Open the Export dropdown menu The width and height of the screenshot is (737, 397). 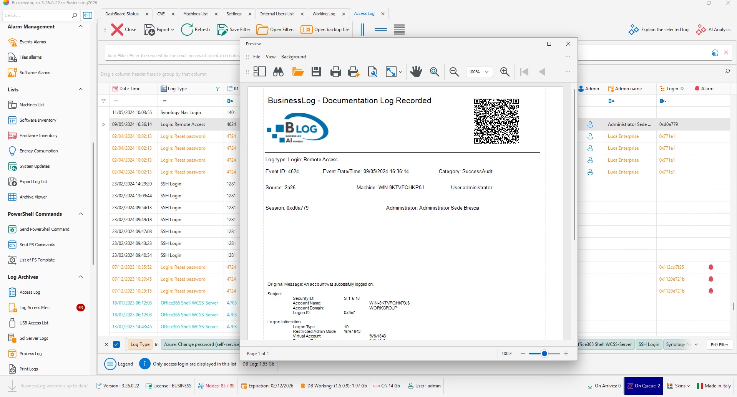pyautogui.click(x=159, y=30)
